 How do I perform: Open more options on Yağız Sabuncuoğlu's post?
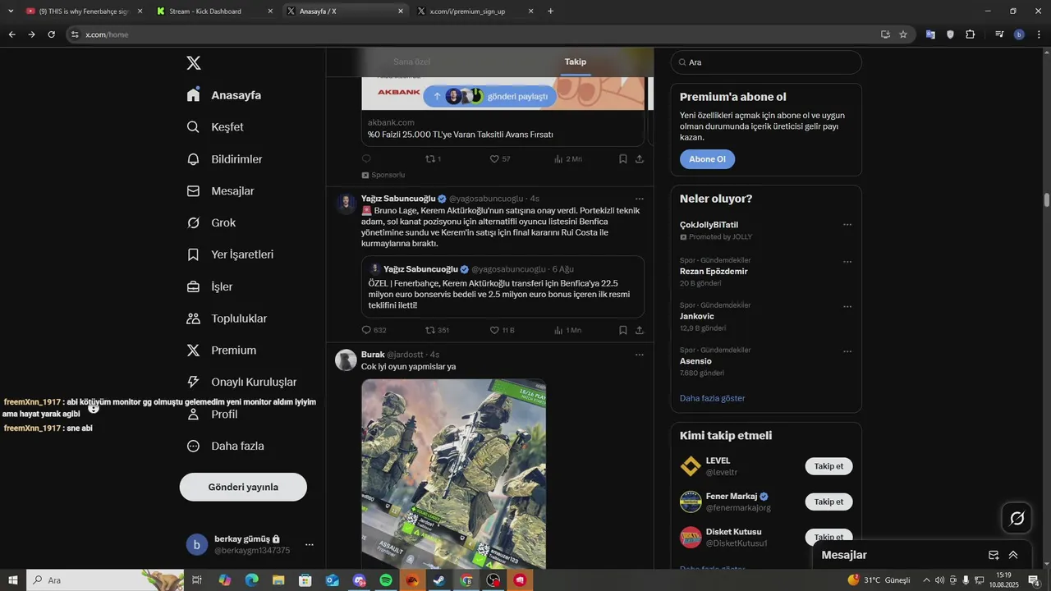click(640, 199)
